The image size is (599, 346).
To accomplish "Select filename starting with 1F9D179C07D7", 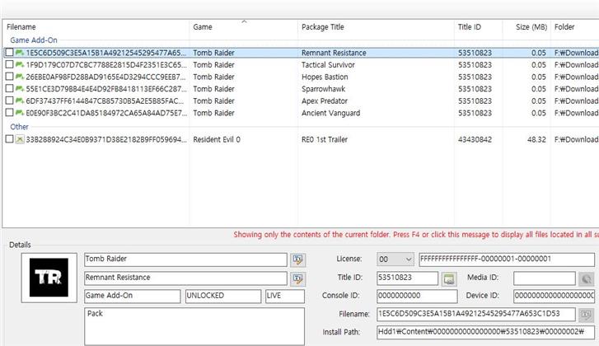I will coord(106,64).
